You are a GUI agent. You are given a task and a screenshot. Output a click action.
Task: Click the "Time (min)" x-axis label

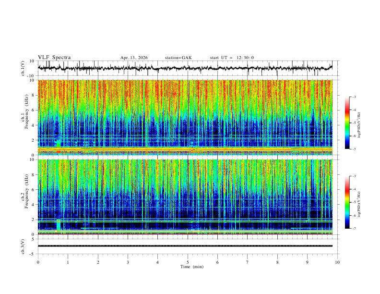[192, 267]
